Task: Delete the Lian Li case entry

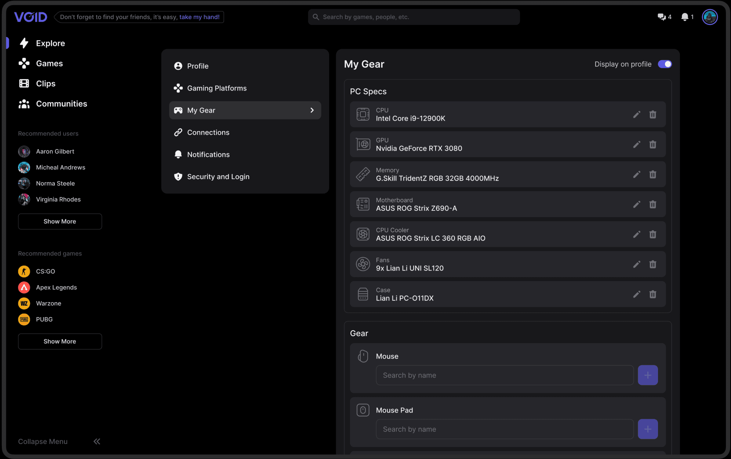Action: 652,294
